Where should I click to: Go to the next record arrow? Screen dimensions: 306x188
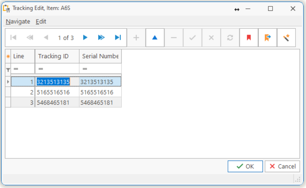point(85,38)
